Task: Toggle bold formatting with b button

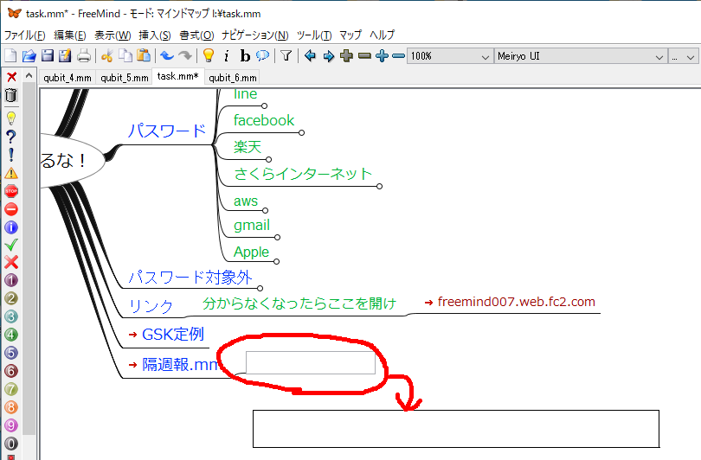Action: (x=245, y=56)
